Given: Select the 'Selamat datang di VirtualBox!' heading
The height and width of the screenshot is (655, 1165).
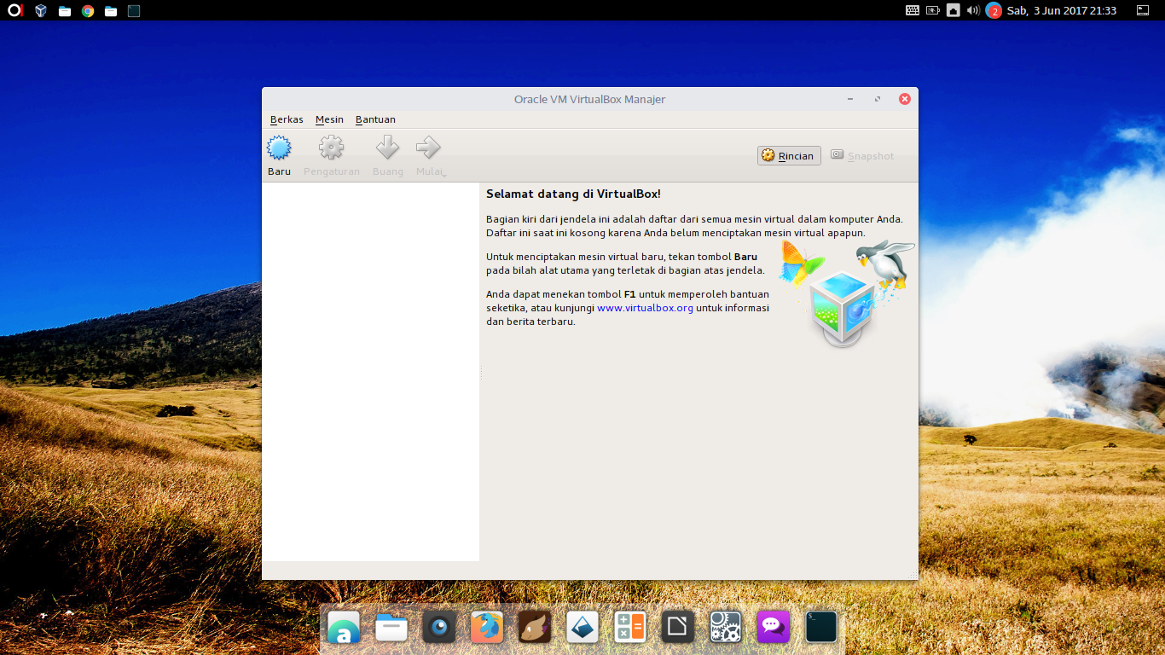Looking at the screenshot, I should (x=573, y=194).
